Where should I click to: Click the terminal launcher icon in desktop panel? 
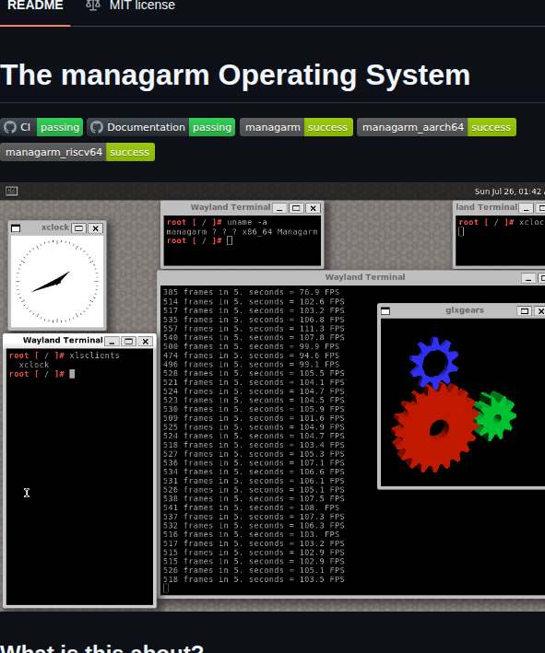pyautogui.click(x=12, y=192)
